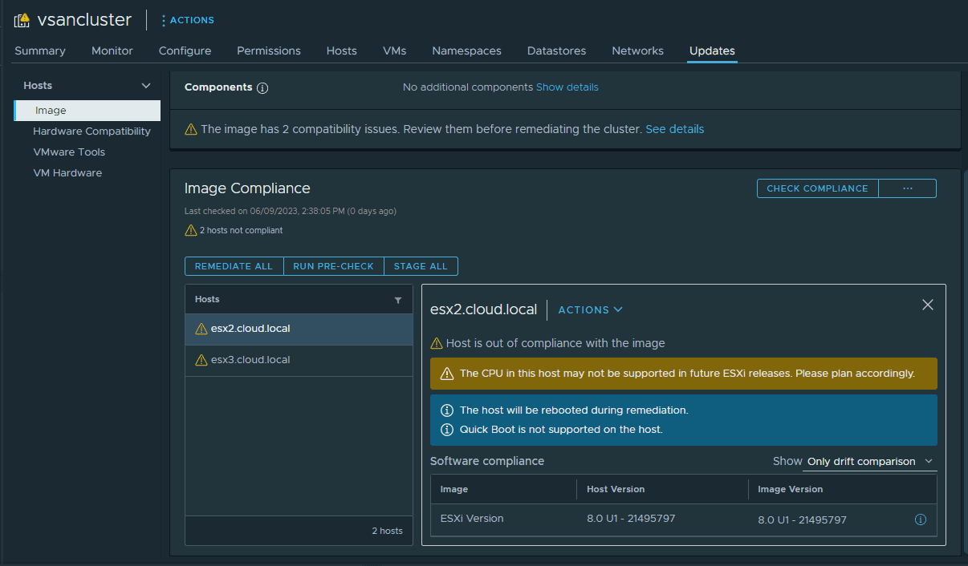
Task: Click Show details link for components
Action: (567, 87)
